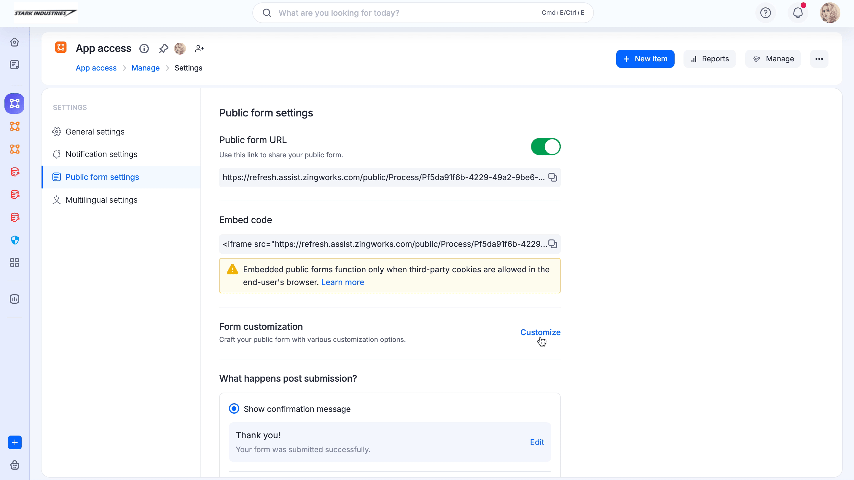
Task: Show App access info icon
Action: click(x=144, y=49)
